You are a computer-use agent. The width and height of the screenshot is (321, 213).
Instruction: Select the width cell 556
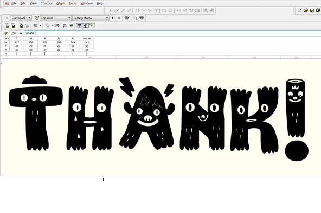31,42
